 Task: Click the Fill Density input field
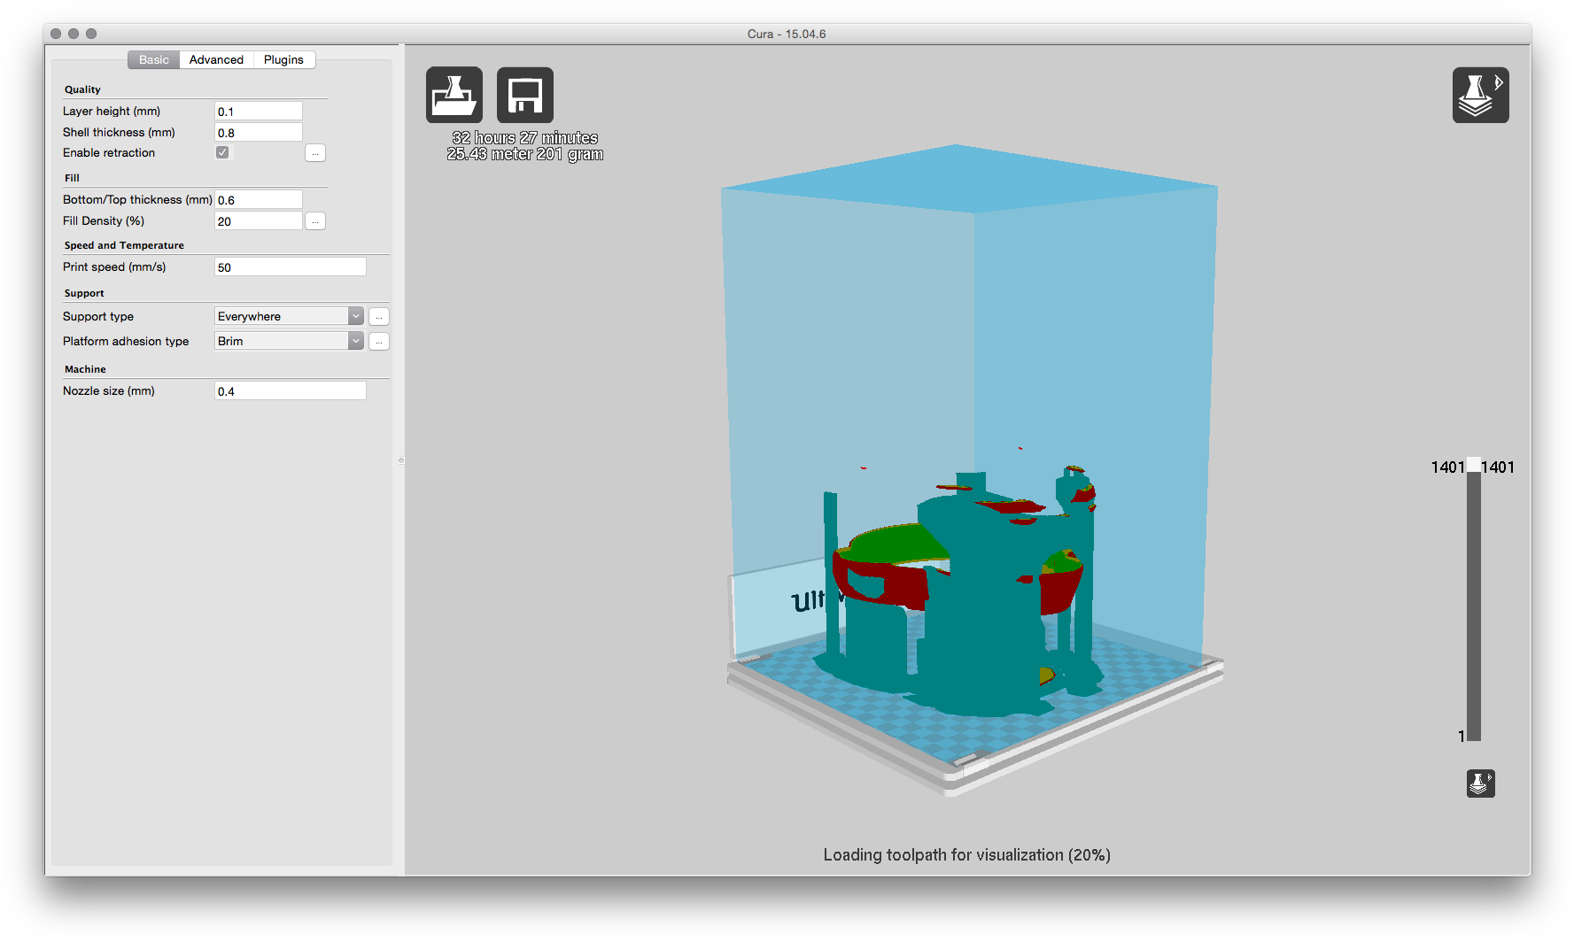point(259,221)
